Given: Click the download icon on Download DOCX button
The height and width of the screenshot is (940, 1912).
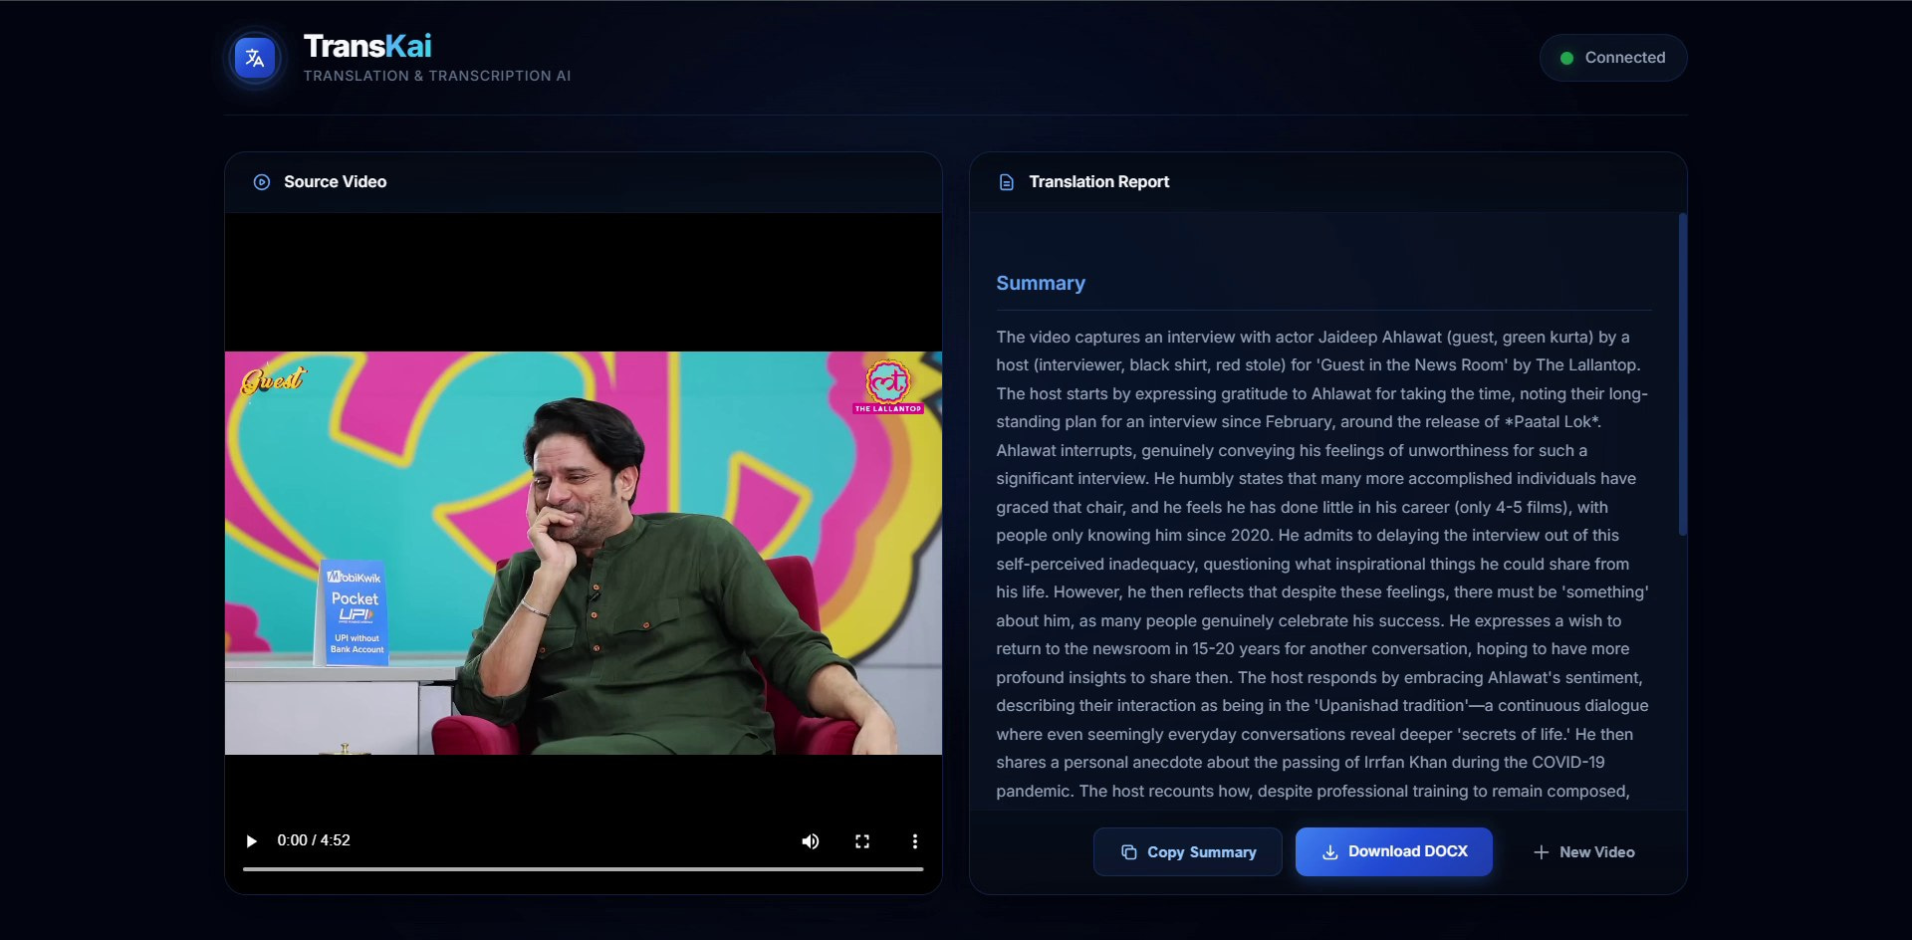Looking at the screenshot, I should click(1331, 852).
